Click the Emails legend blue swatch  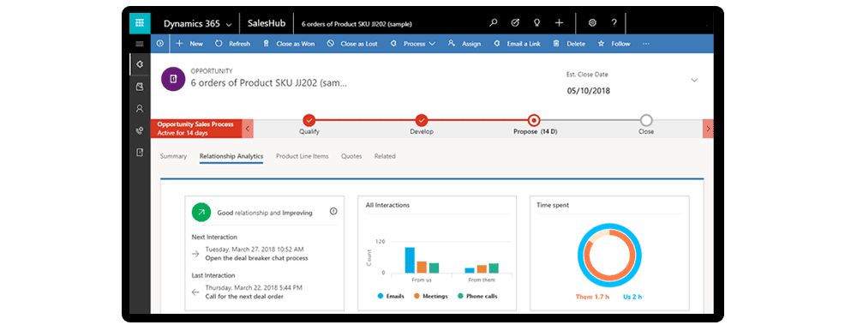380,296
